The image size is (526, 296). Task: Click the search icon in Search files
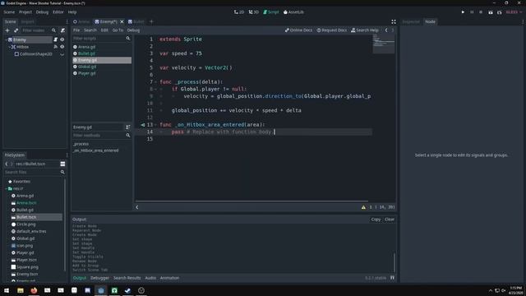[62, 172]
